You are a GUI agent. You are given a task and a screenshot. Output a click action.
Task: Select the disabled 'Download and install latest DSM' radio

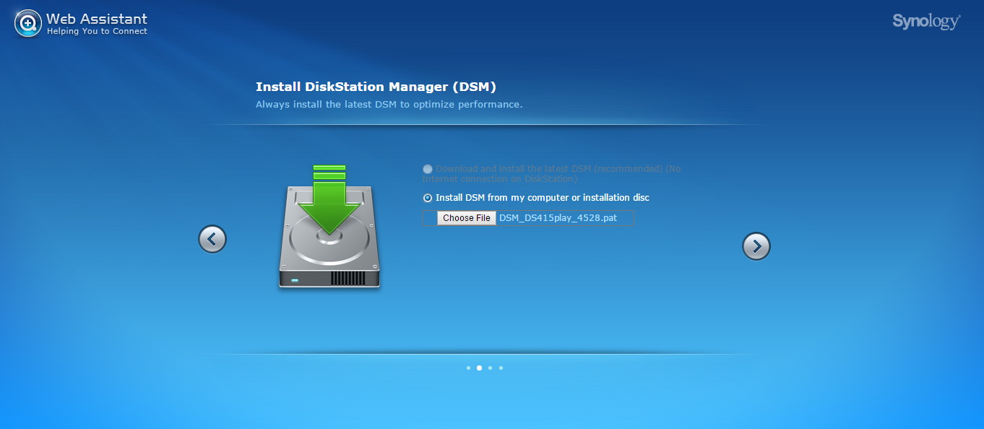428,169
